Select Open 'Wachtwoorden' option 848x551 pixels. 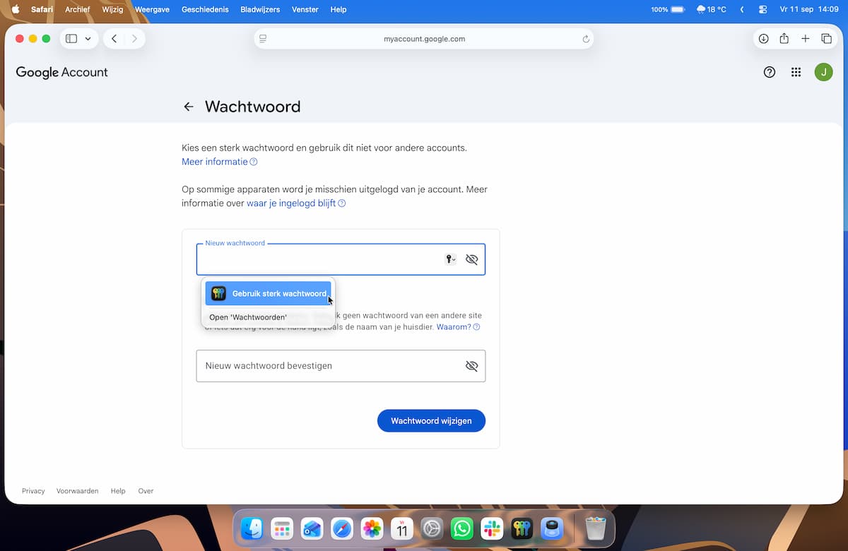click(248, 317)
